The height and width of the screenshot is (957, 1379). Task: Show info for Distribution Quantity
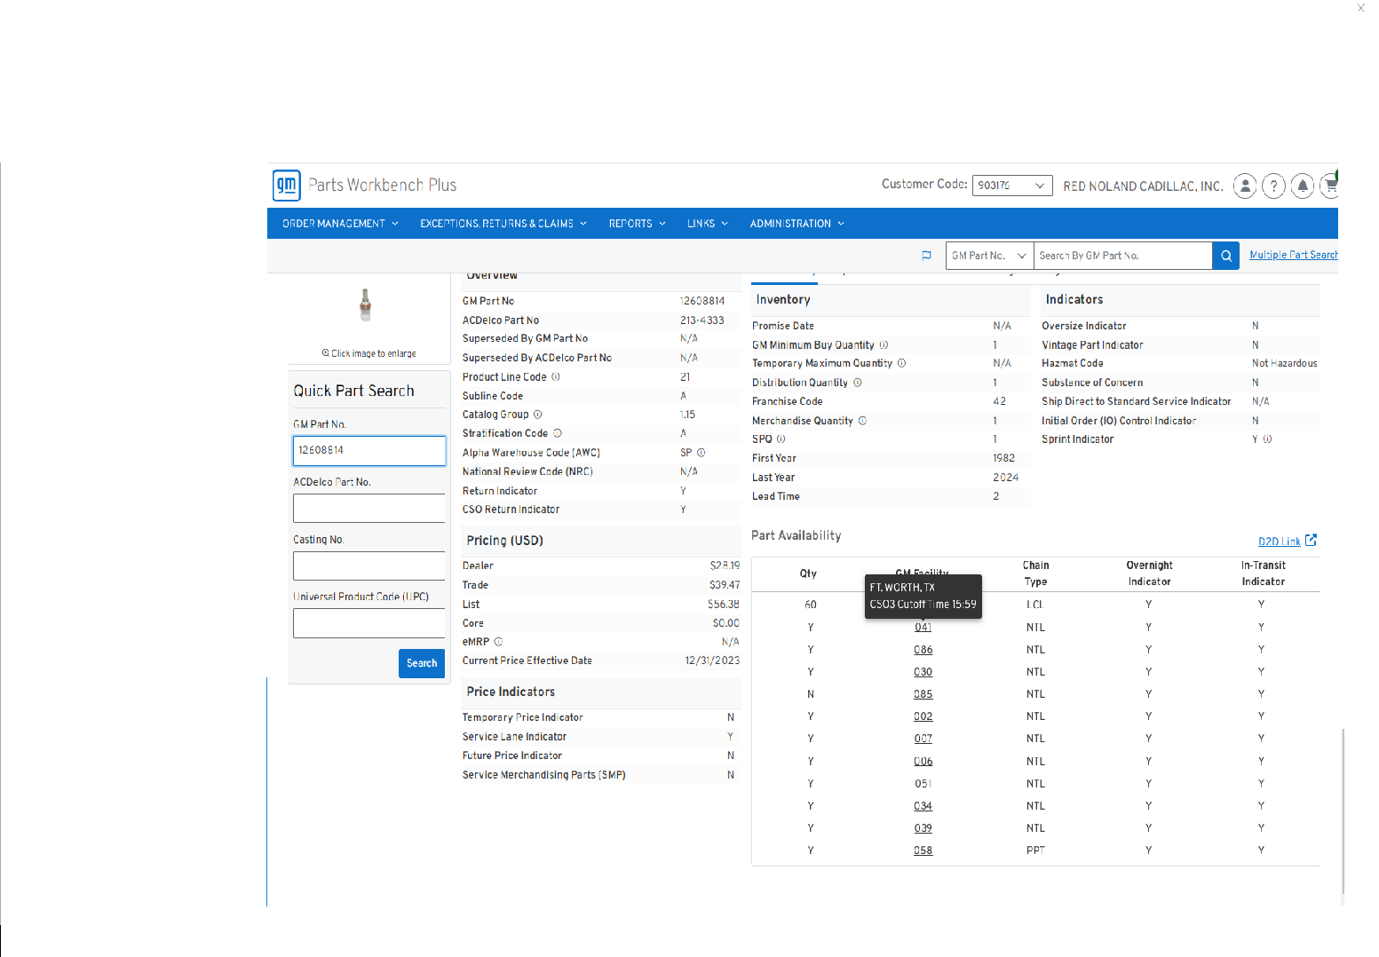pyautogui.click(x=857, y=383)
